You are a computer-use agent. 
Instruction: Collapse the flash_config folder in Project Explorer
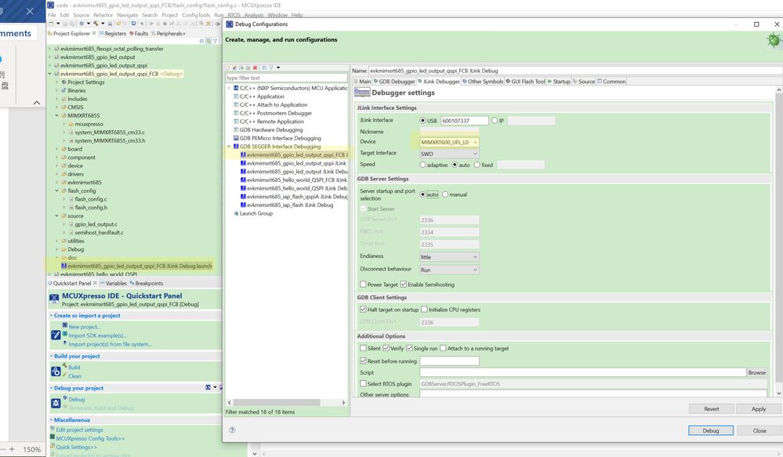coord(57,190)
